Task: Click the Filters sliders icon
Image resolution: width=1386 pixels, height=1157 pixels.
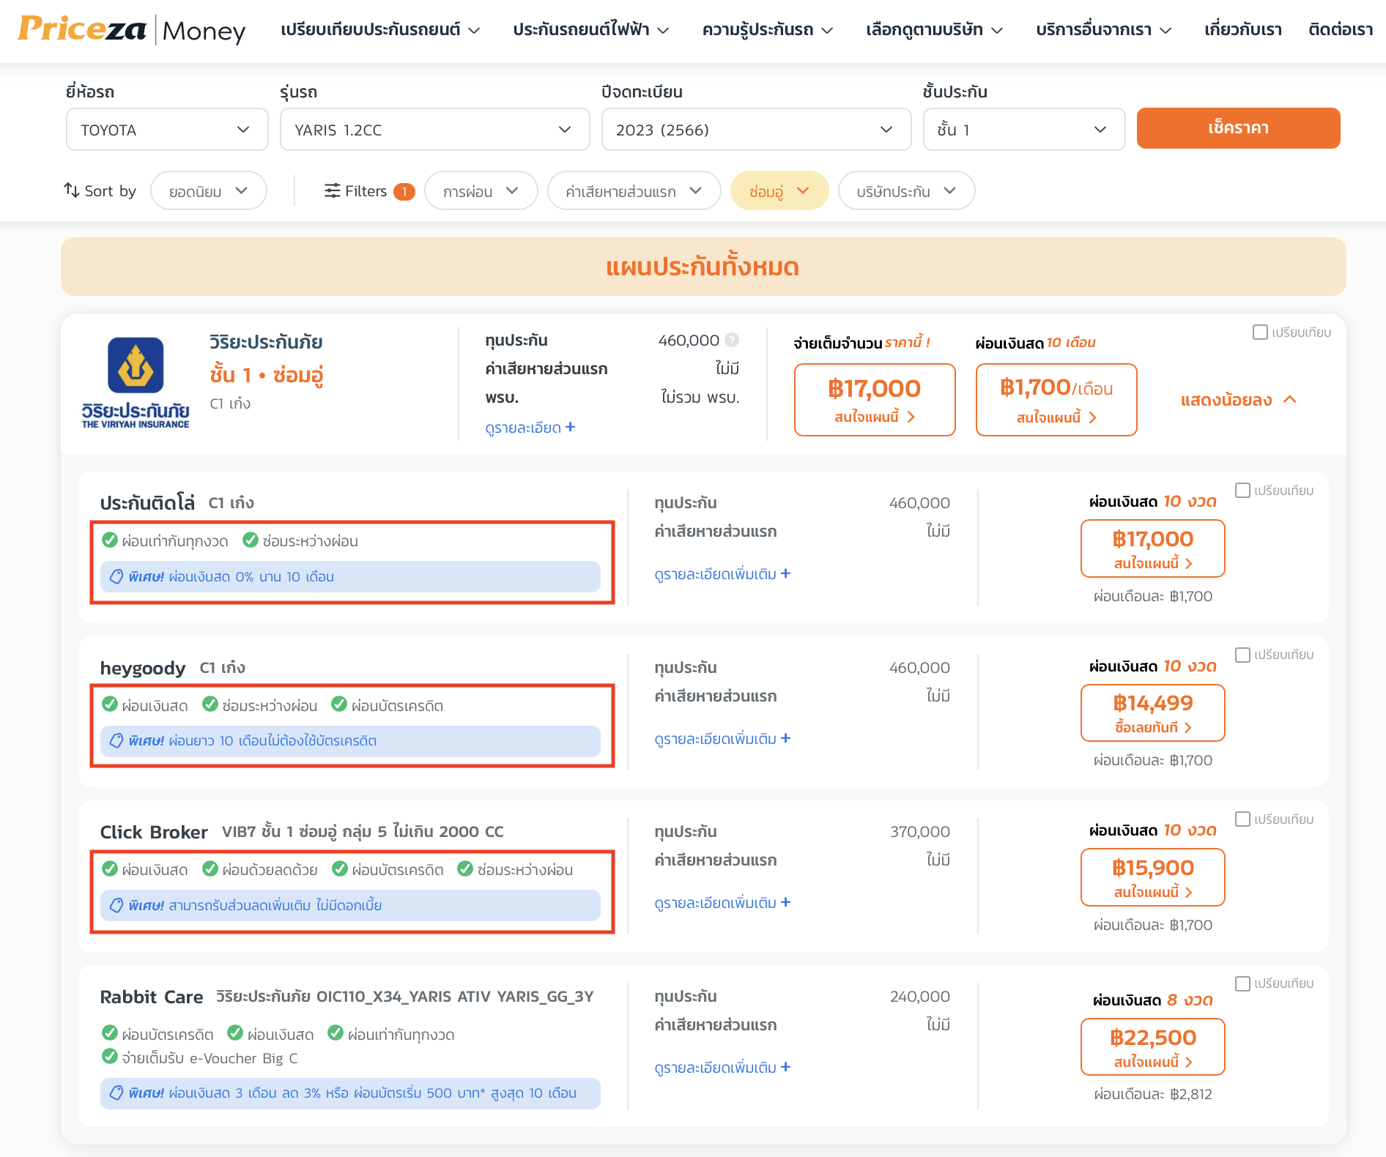Action: (x=333, y=191)
